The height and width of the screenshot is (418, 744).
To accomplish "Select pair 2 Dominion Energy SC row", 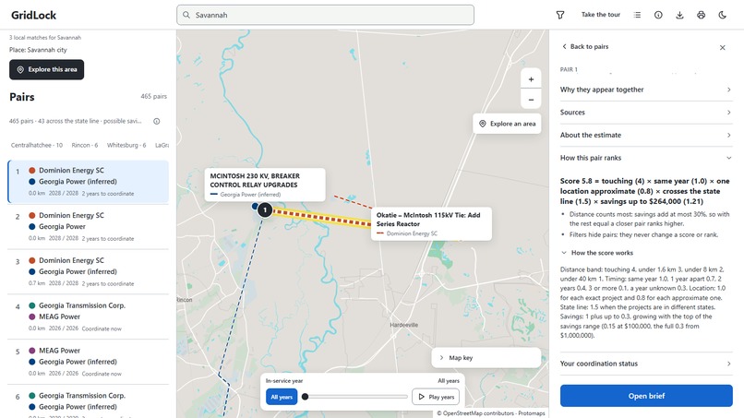I will (89, 227).
